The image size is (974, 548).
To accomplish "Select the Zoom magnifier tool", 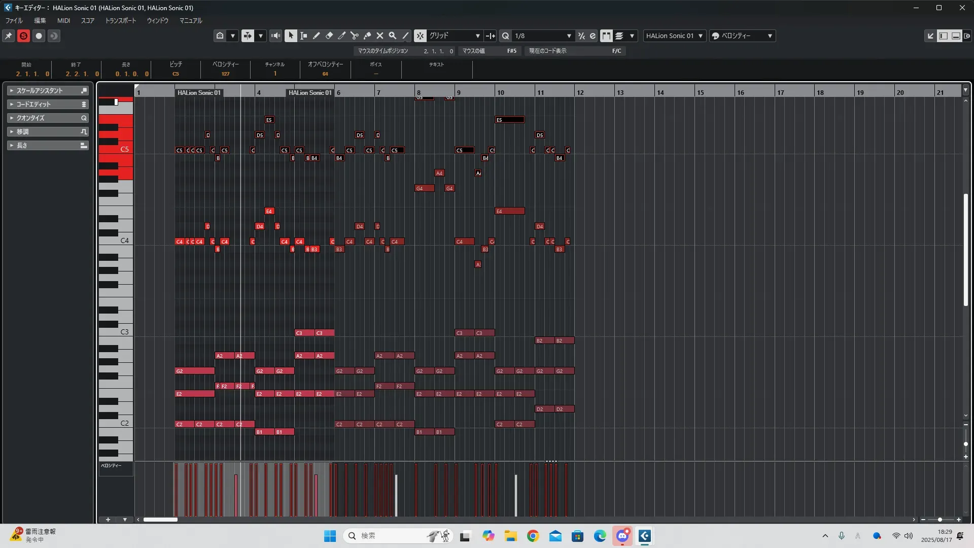I will (393, 36).
